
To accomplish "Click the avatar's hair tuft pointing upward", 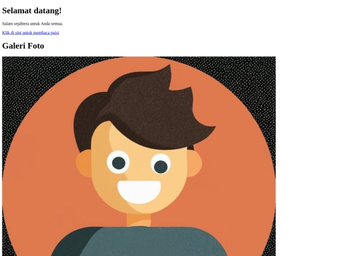I will pos(167,74).
